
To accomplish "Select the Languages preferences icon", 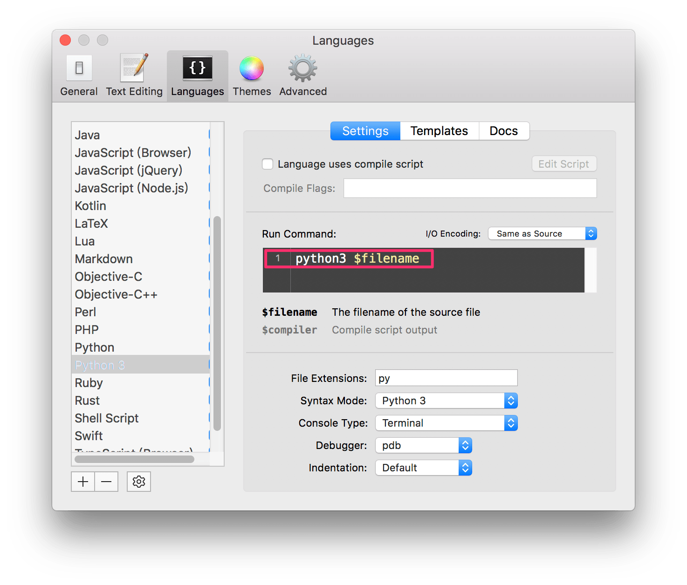I will click(x=197, y=75).
